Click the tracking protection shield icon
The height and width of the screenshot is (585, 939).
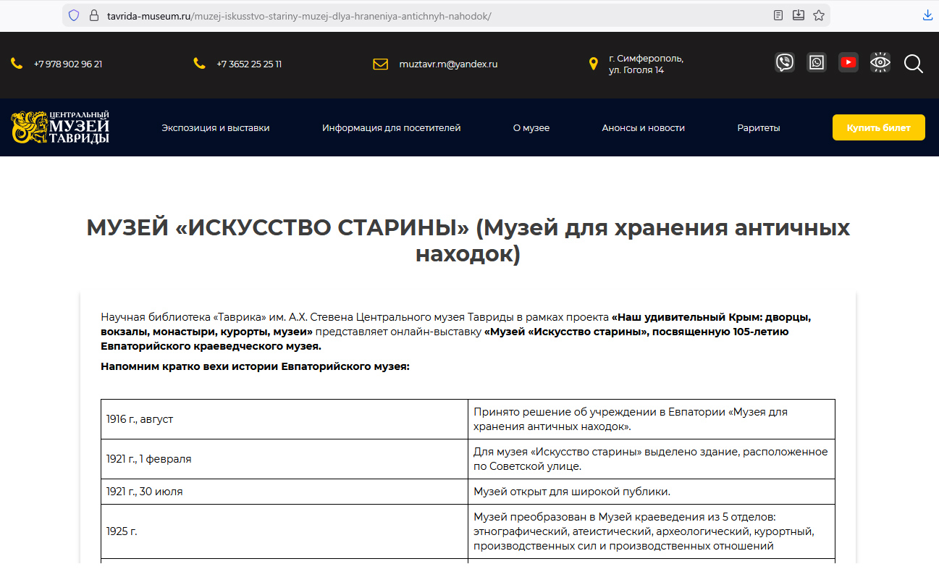(x=74, y=15)
